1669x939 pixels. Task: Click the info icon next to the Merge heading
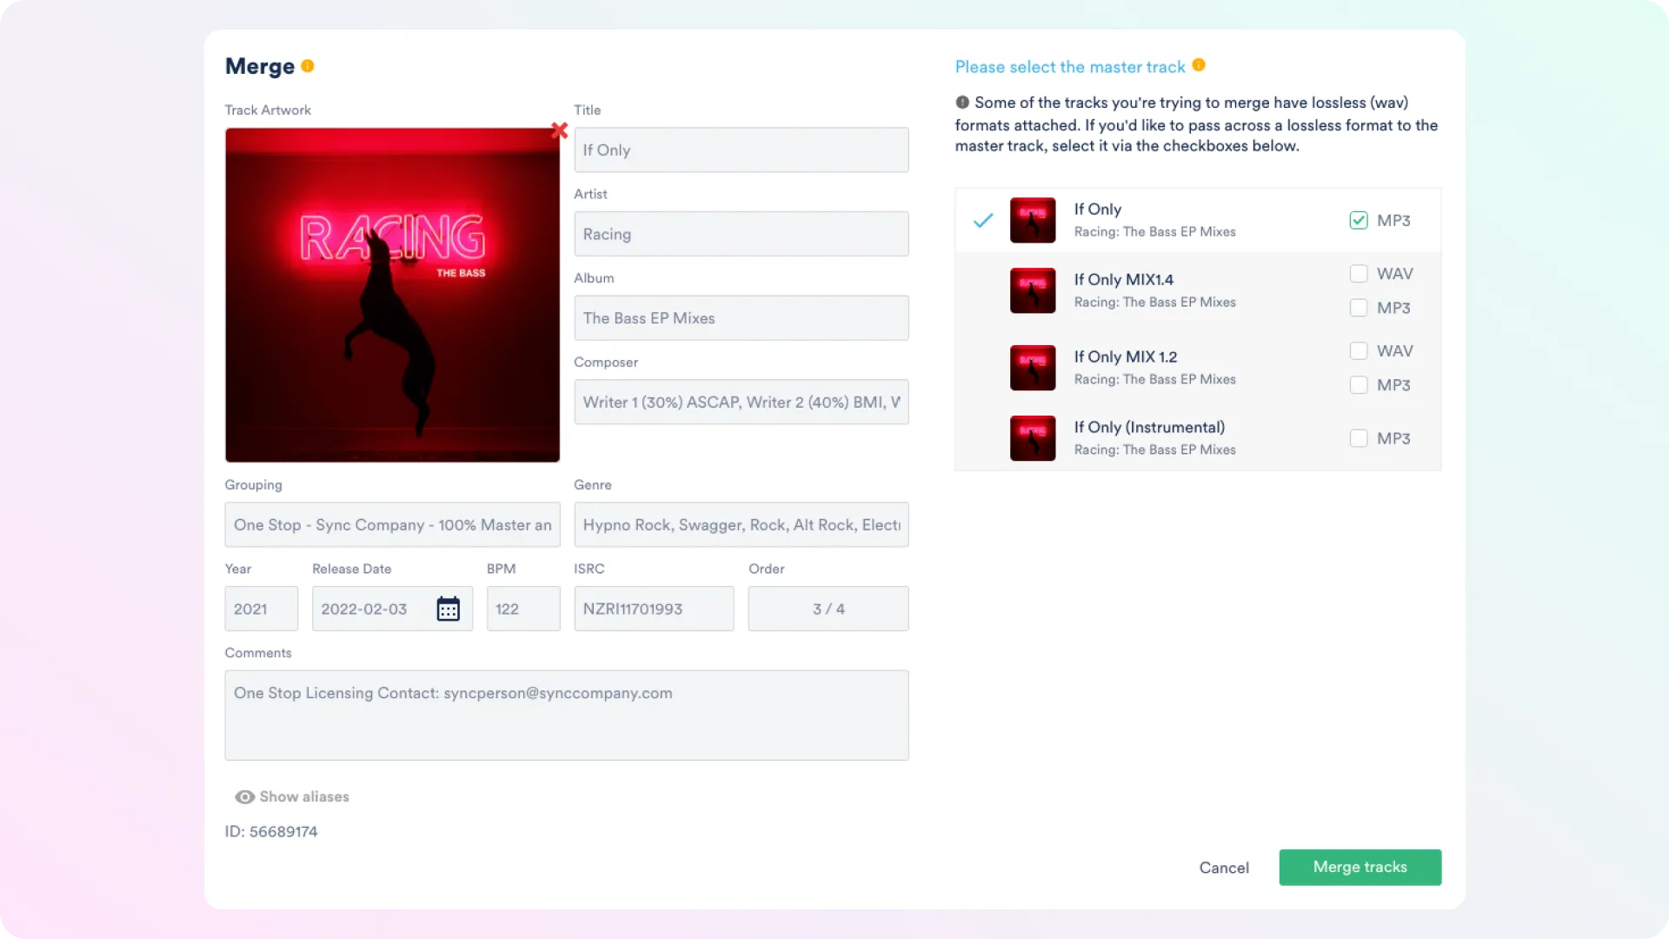[x=309, y=65]
